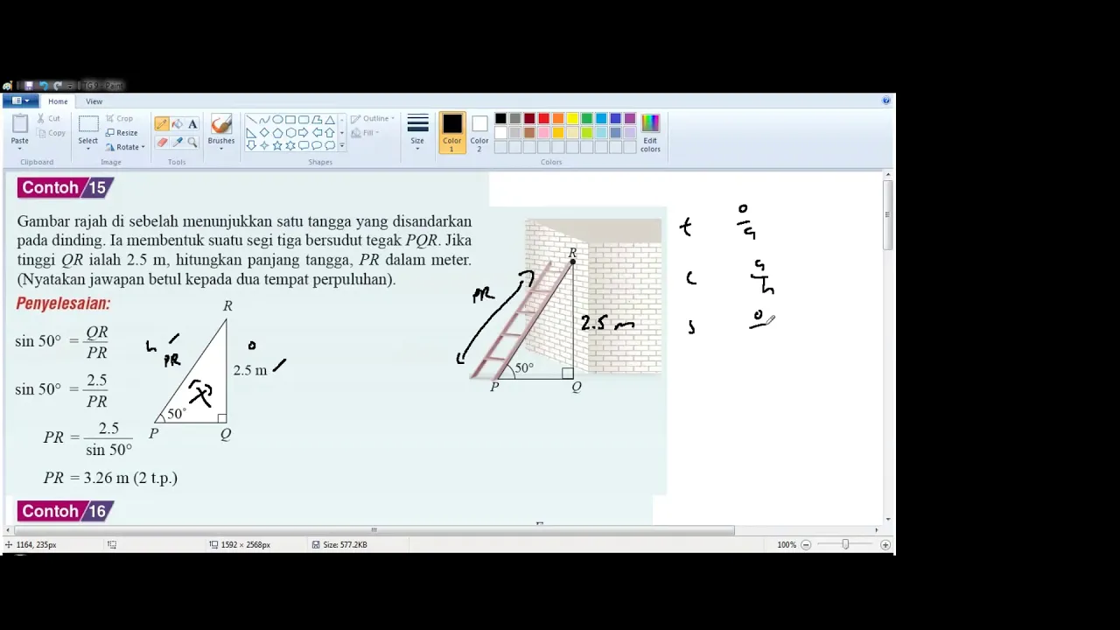Choose the Oval shape
The height and width of the screenshot is (630, 1120).
point(277,120)
